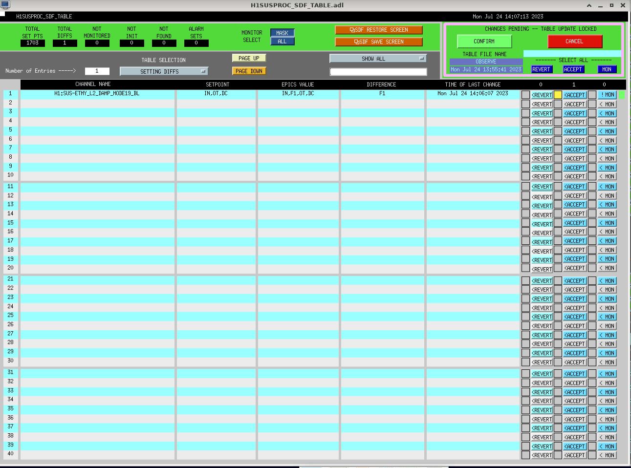Image resolution: width=631 pixels, height=468 pixels.
Task: Click PAGE DOWN to view next entries
Action: click(x=249, y=71)
